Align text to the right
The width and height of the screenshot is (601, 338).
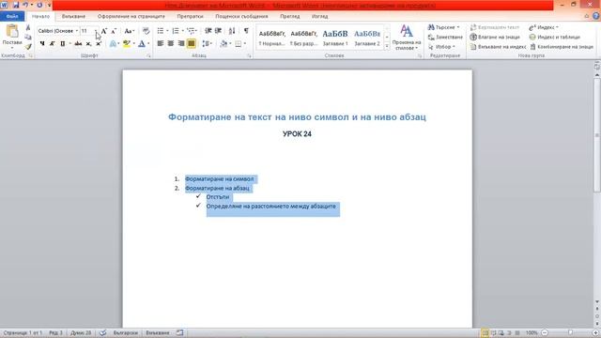point(181,44)
